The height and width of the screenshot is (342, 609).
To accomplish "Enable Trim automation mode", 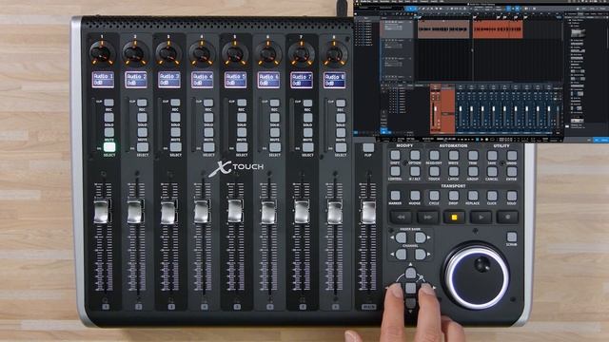I will tap(473, 155).
